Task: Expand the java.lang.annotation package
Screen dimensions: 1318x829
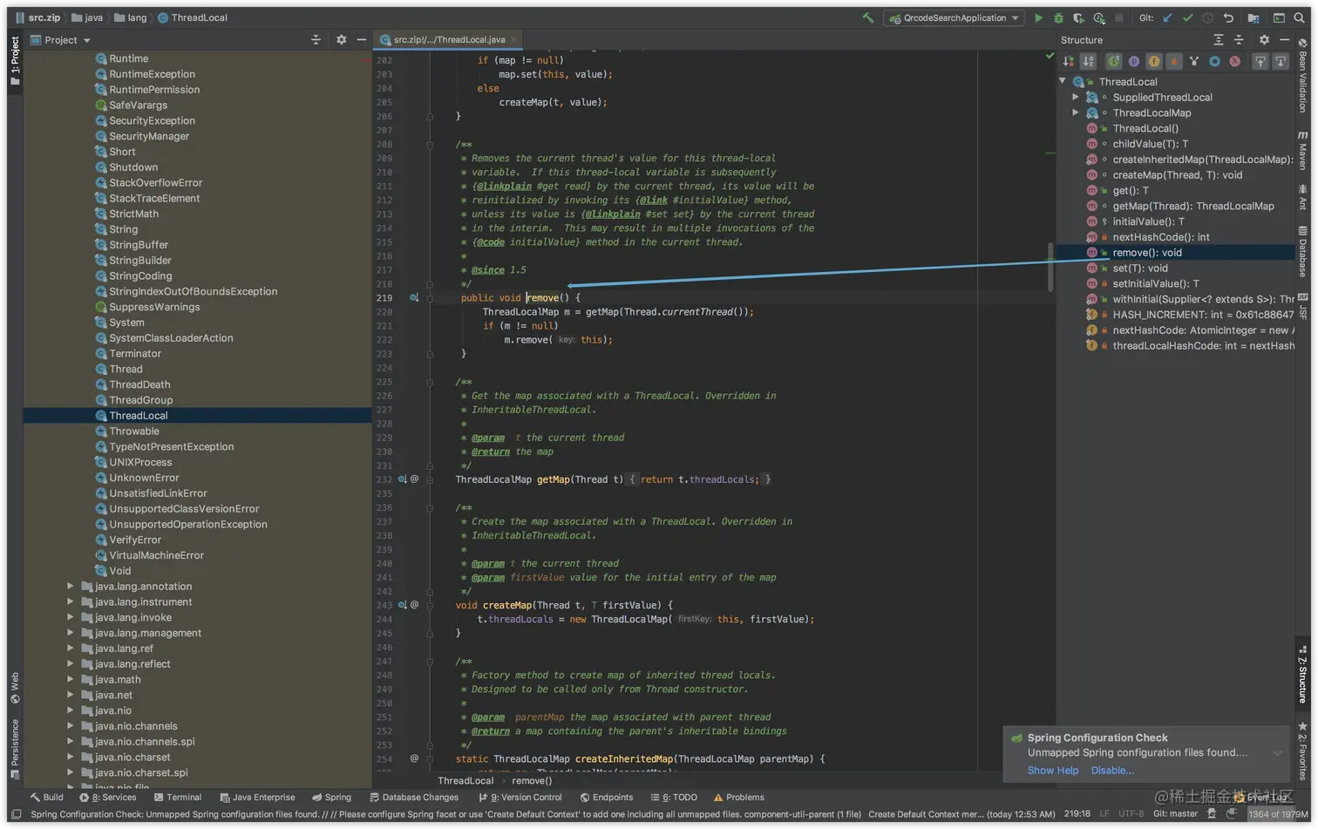Action: click(x=71, y=587)
